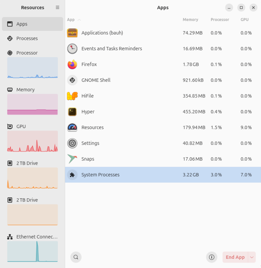Select the Applications (bauh) chest icon
The height and width of the screenshot is (268, 261).
tap(72, 33)
